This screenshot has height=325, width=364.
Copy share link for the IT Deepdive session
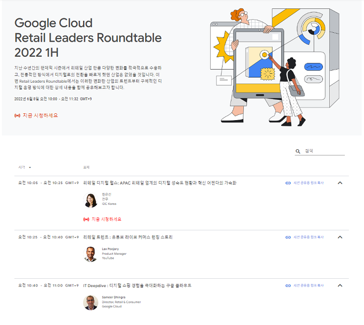tap(308, 285)
